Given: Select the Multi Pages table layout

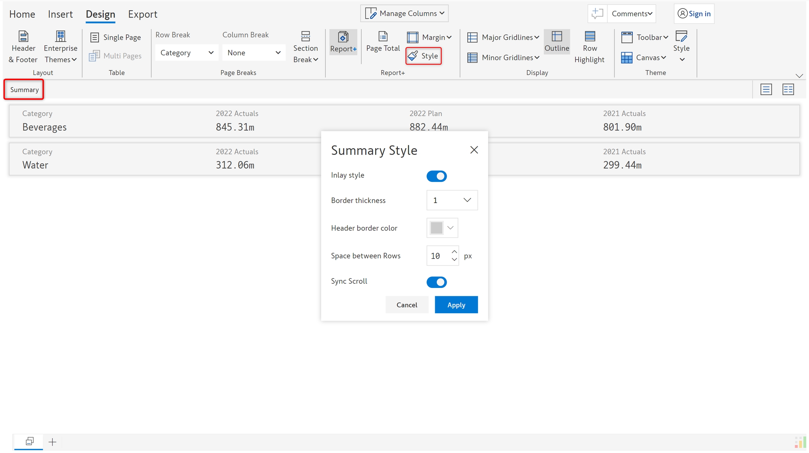Looking at the screenshot, I should click(116, 56).
